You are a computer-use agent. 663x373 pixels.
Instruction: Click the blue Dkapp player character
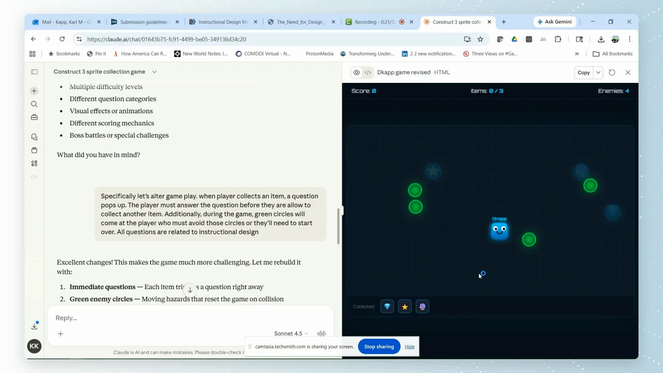(x=499, y=230)
